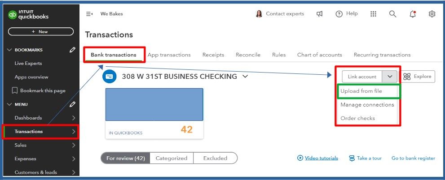Expand the Dashboards submenu chevron

[74, 118]
